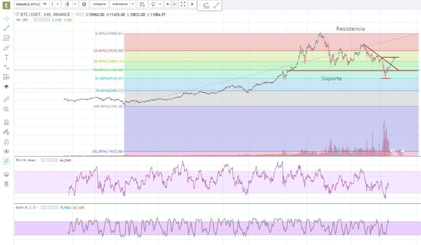Open the object tree layers icon

point(6,174)
